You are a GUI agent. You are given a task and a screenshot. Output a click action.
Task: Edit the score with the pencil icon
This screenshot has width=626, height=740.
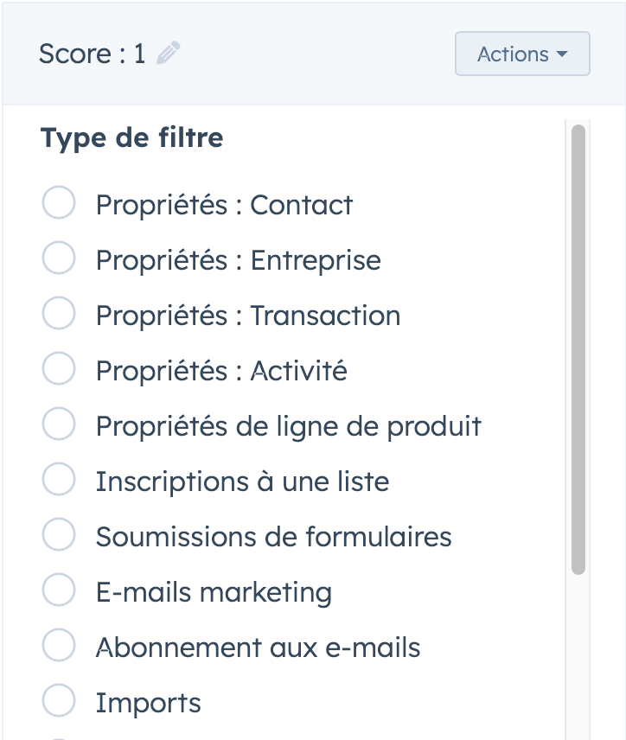coord(168,53)
